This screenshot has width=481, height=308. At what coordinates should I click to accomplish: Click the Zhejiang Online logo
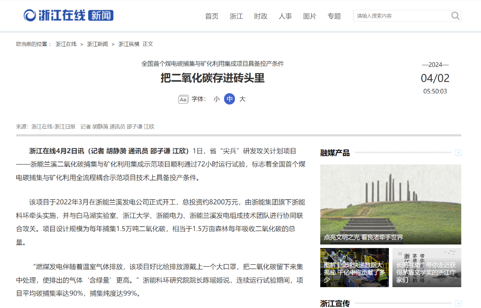coord(69,16)
